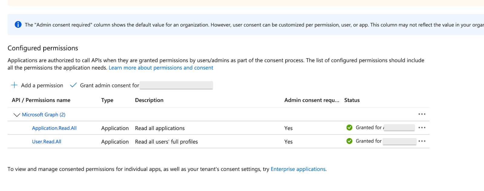Follow Learn more about permissions and consent
Screen dimensions: 484x191
161,68
